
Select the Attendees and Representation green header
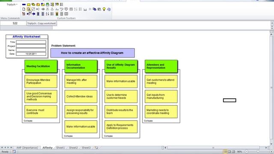coord(161,66)
